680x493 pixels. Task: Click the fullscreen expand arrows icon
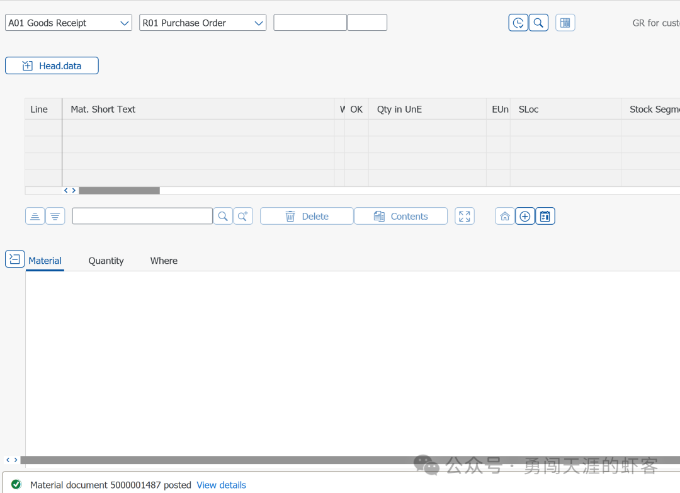click(x=465, y=216)
